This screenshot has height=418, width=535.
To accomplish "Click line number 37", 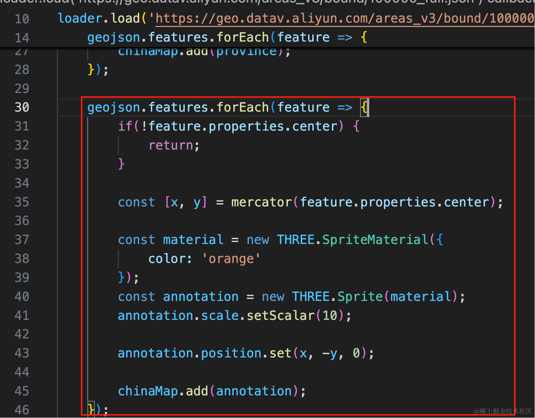I will coord(22,240).
